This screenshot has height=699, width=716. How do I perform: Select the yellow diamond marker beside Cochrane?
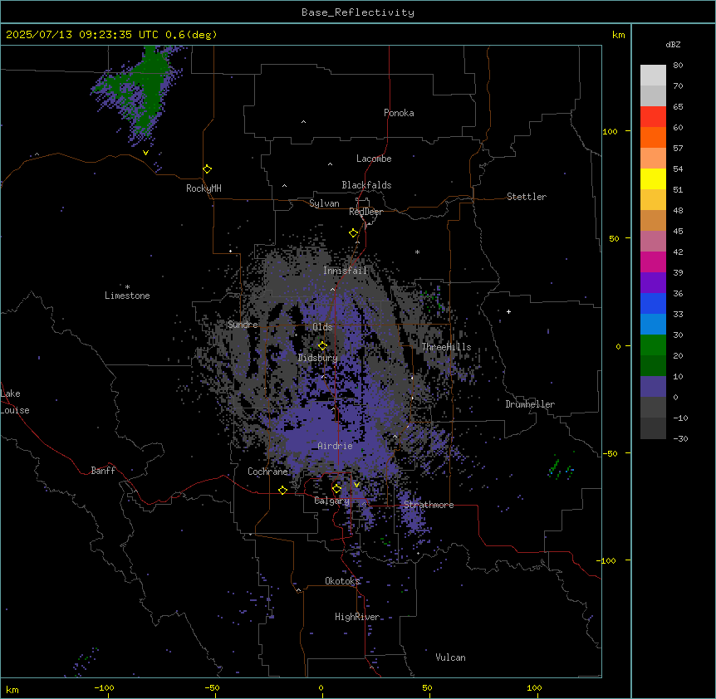[282, 490]
